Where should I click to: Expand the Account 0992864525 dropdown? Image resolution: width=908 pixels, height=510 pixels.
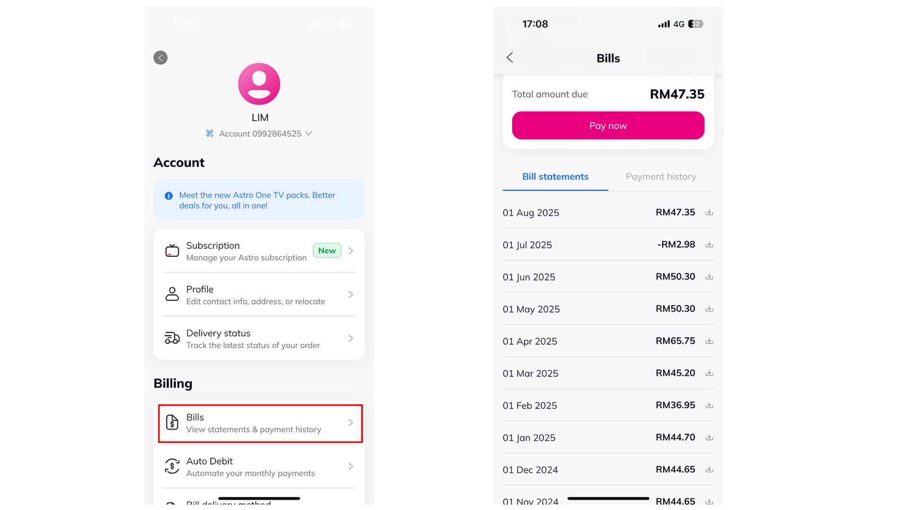pyautogui.click(x=308, y=134)
